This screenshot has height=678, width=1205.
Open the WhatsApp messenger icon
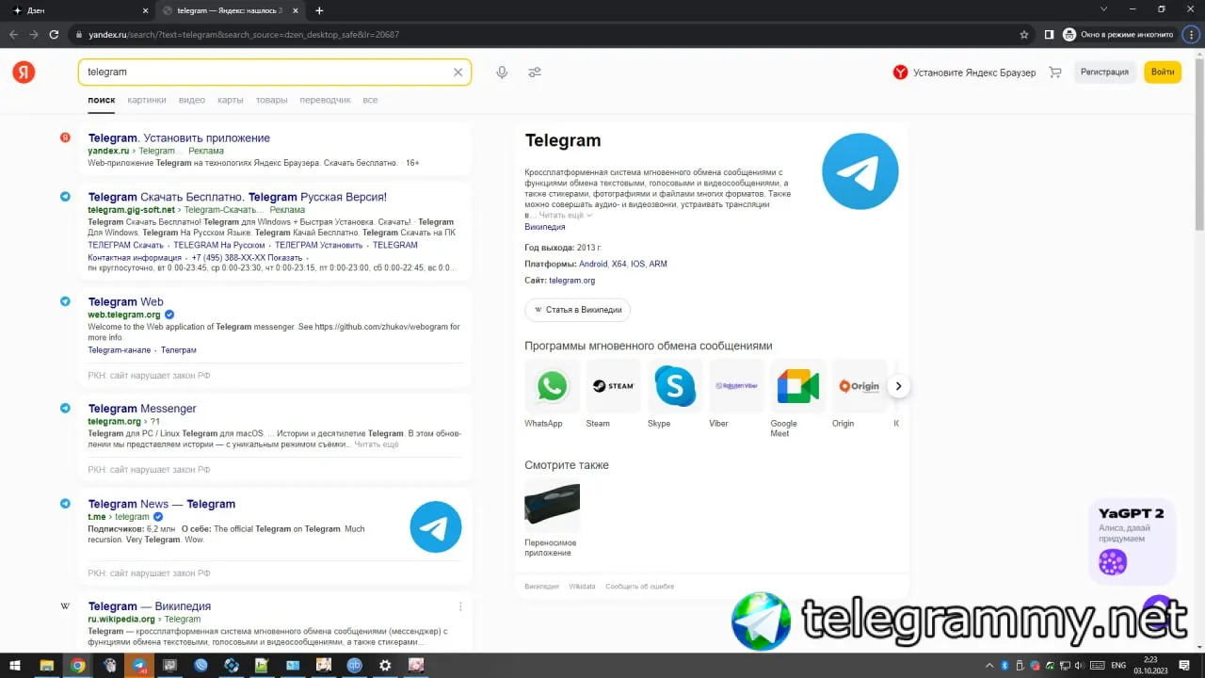[553, 386]
